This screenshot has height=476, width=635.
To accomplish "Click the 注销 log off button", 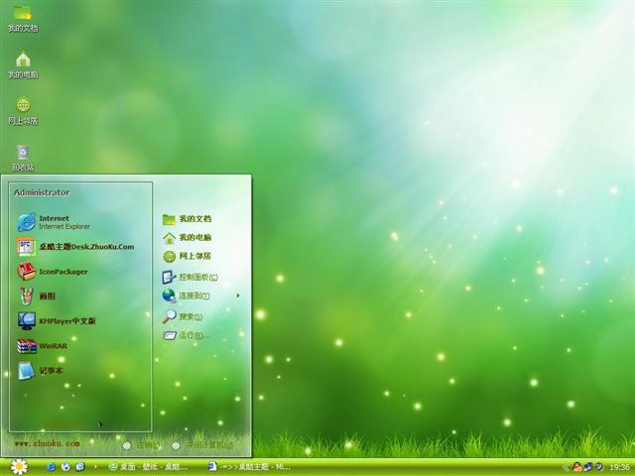I will tap(140, 445).
